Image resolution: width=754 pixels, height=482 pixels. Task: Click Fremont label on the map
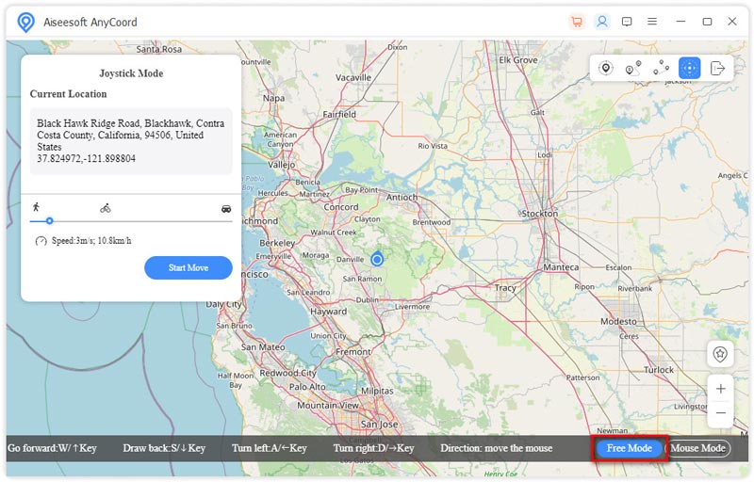(352, 352)
